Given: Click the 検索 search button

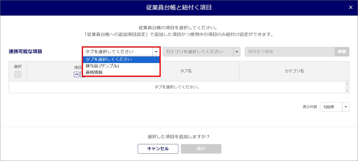Looking at the screenshot, I should click(342, 51).
